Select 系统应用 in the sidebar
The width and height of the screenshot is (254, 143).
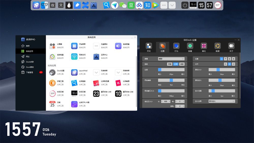[31, 51]
